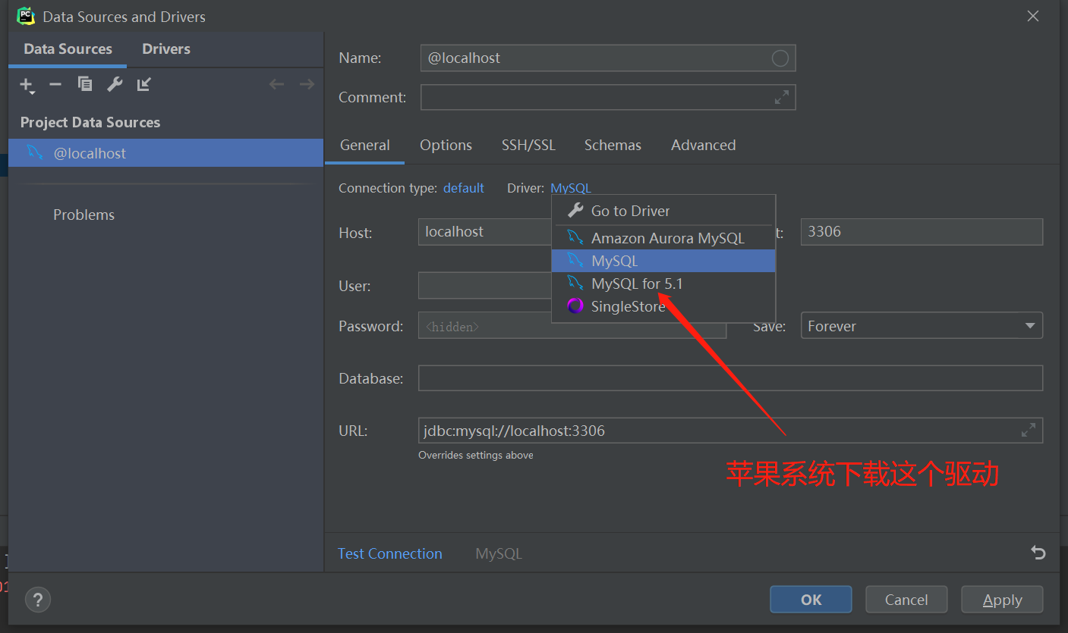Select the SingleStore driver
Image resolution: width=1068 pixels, height=633 pixels.
click(x=665, y=306)
